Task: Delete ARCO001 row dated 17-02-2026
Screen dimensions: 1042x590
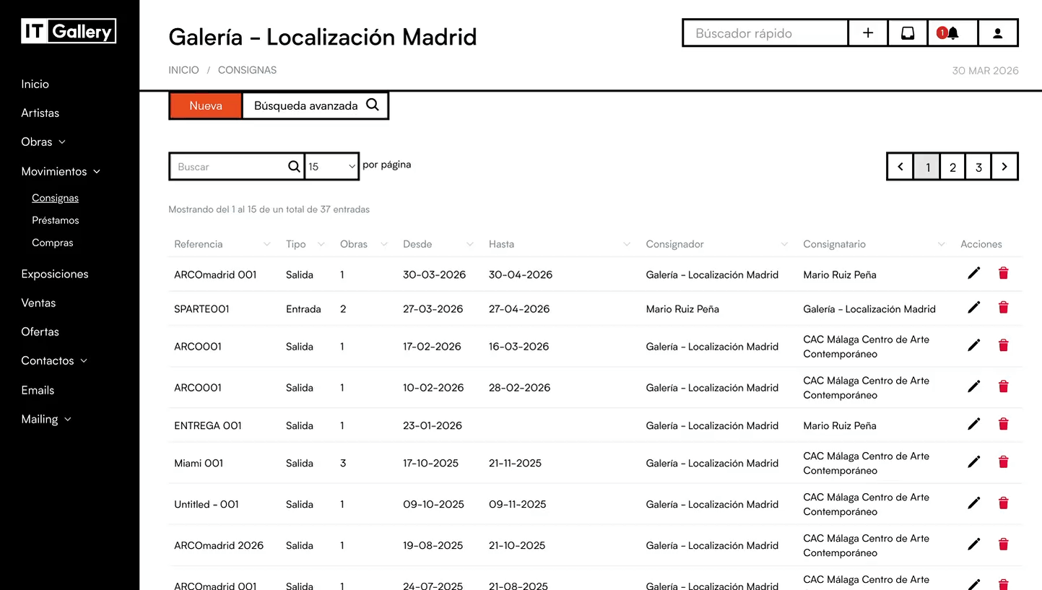Action: pyautogui.click(x=1003, y=345)
